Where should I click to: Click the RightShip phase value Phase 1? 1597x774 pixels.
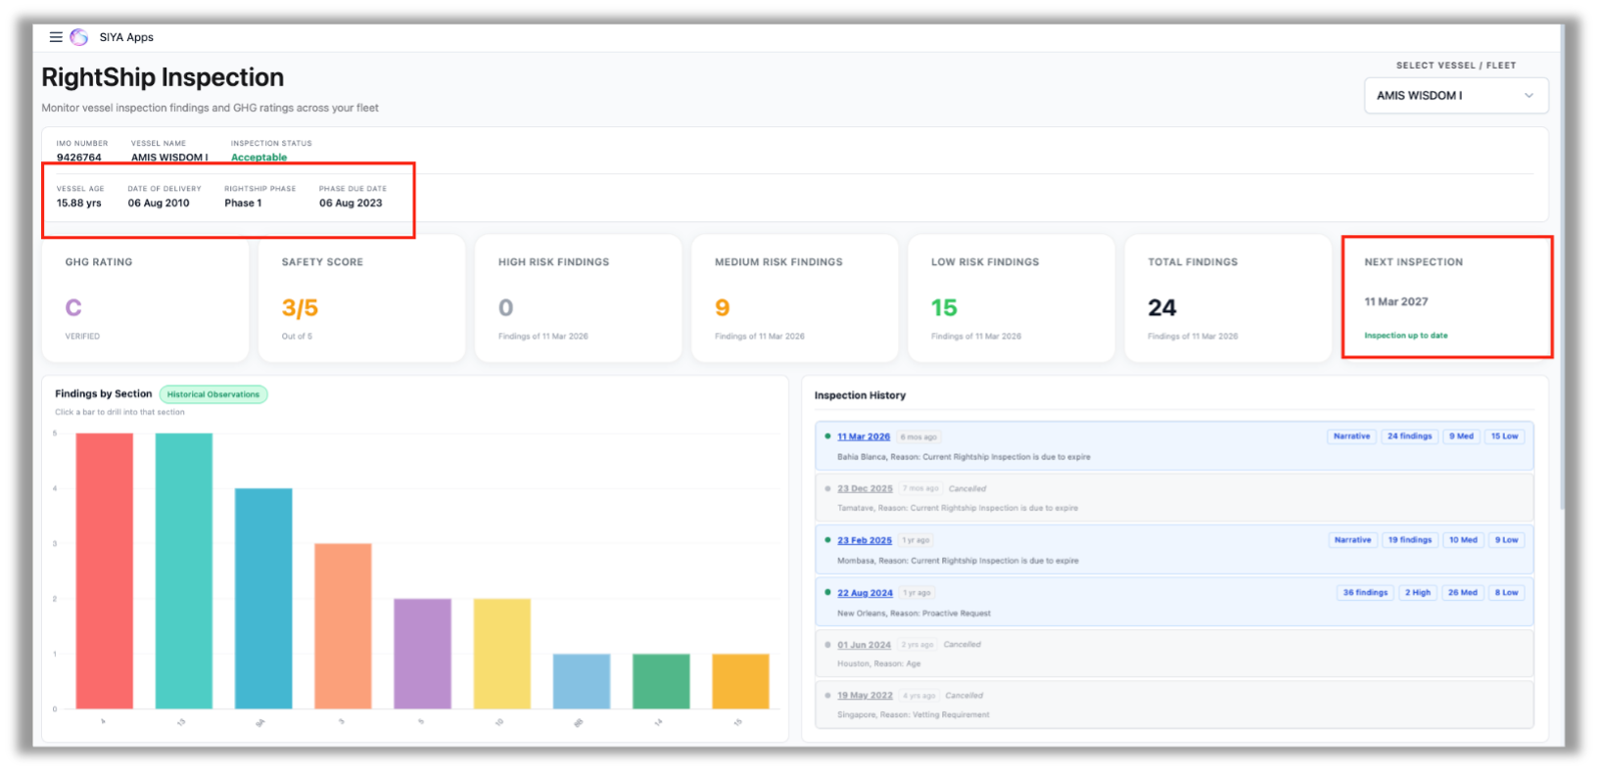pyautogui.click(x=243, y=204)
